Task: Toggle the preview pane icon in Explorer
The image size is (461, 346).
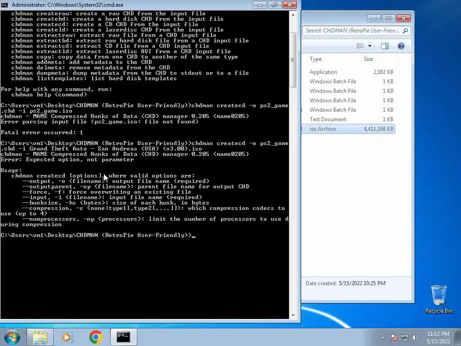Action: [x=385, y=46]
